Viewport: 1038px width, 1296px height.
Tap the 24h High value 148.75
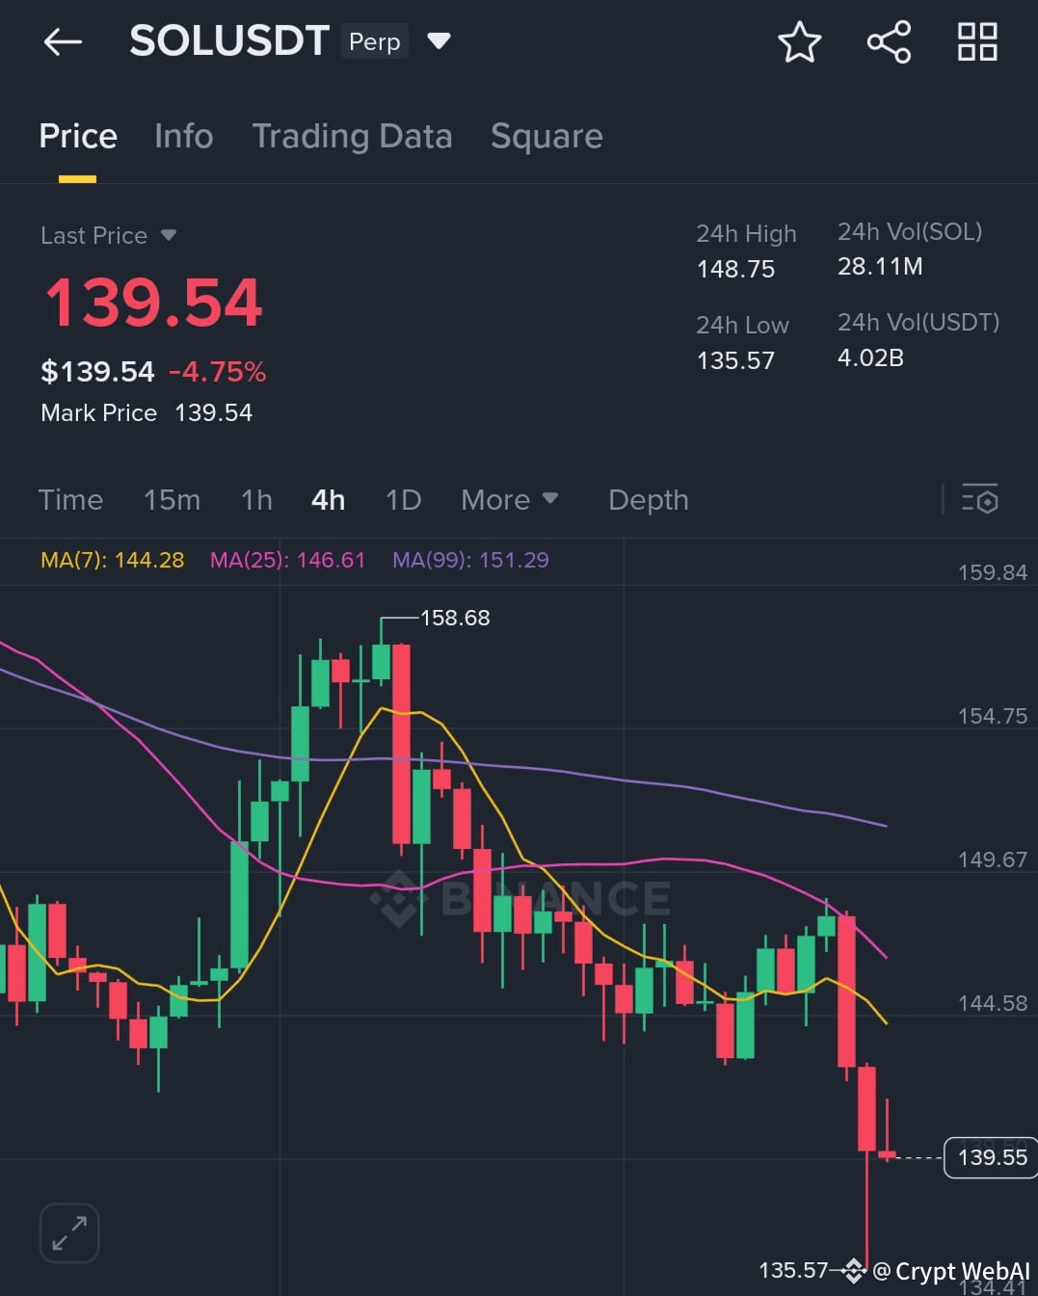point(735,269)
